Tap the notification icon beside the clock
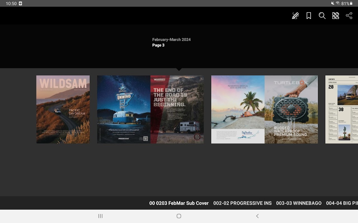Image resolution: width=358 pixels, height=223 pixels. click(20, 4)
